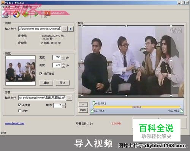Image resolution: width=190 pixels, height=151 pixels.
Task: Open the 文件 menu
Action: point(6,7)
